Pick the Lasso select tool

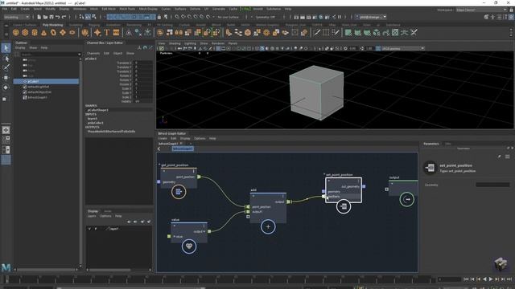6,59
